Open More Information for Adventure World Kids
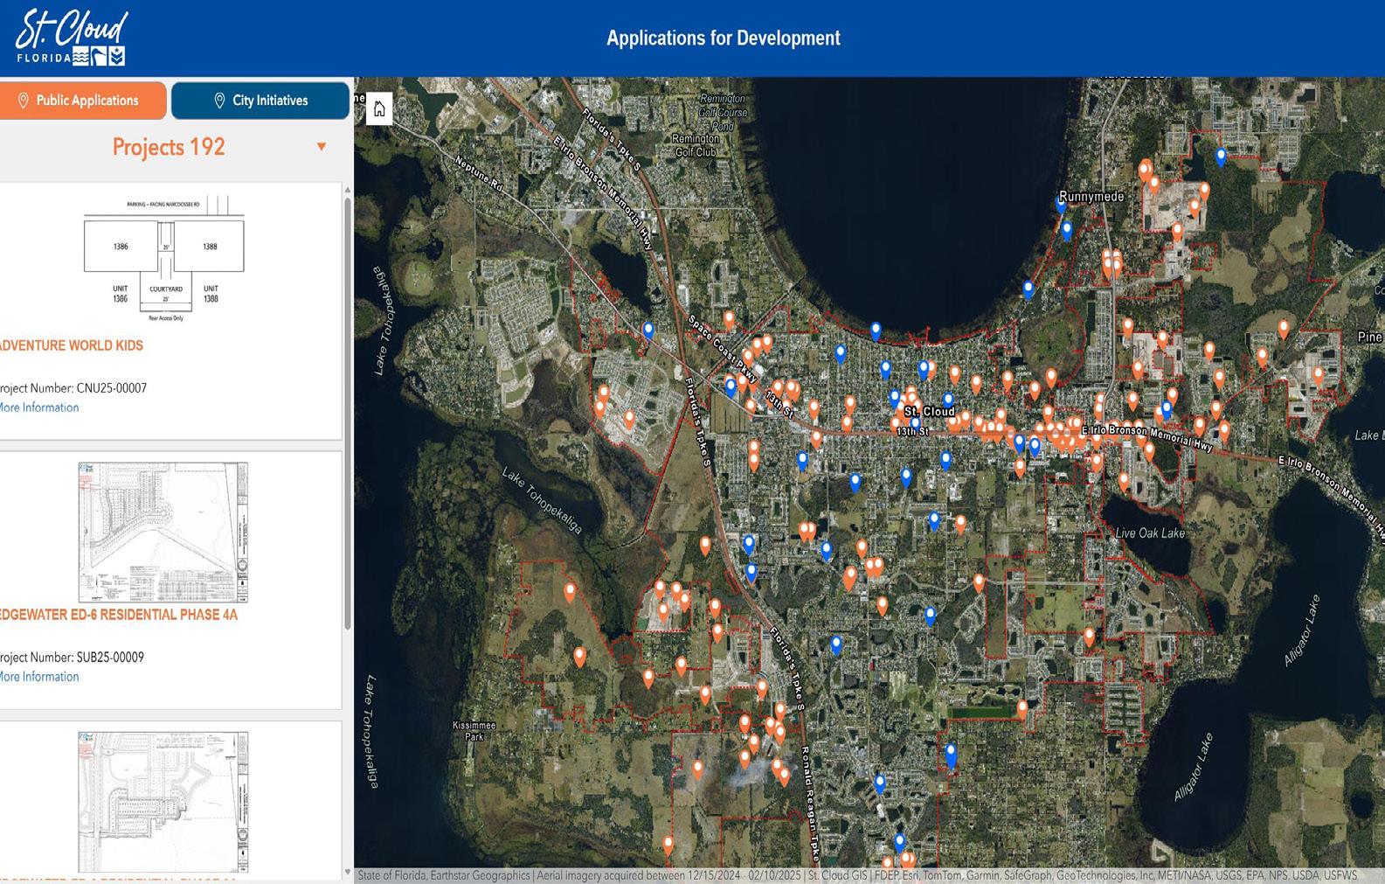 38,407
